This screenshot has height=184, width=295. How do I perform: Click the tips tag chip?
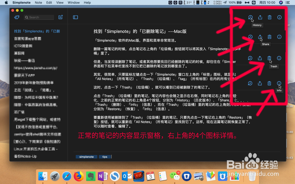[x=105, y=157]
